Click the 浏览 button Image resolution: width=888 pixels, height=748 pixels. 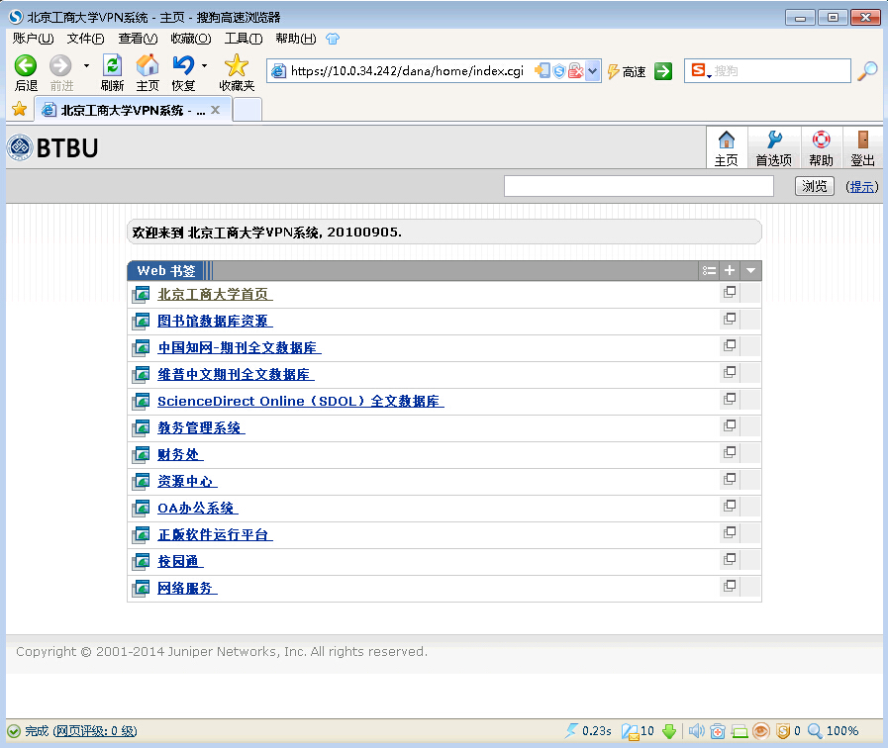(815, 186)
